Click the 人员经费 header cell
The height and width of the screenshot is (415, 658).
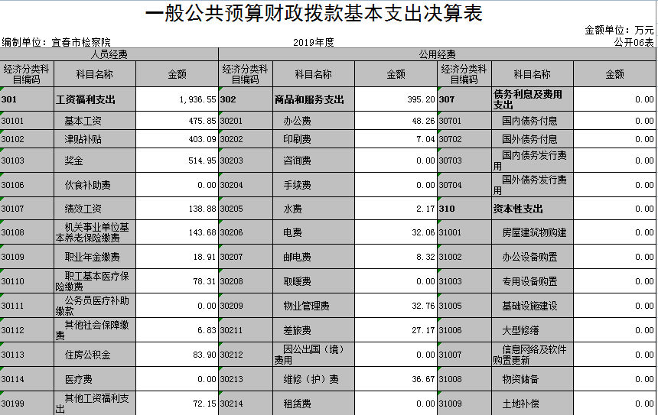(109, 54)
